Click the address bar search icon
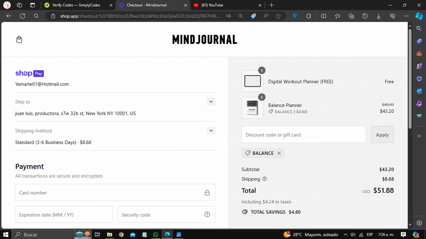 pos(36,16)
